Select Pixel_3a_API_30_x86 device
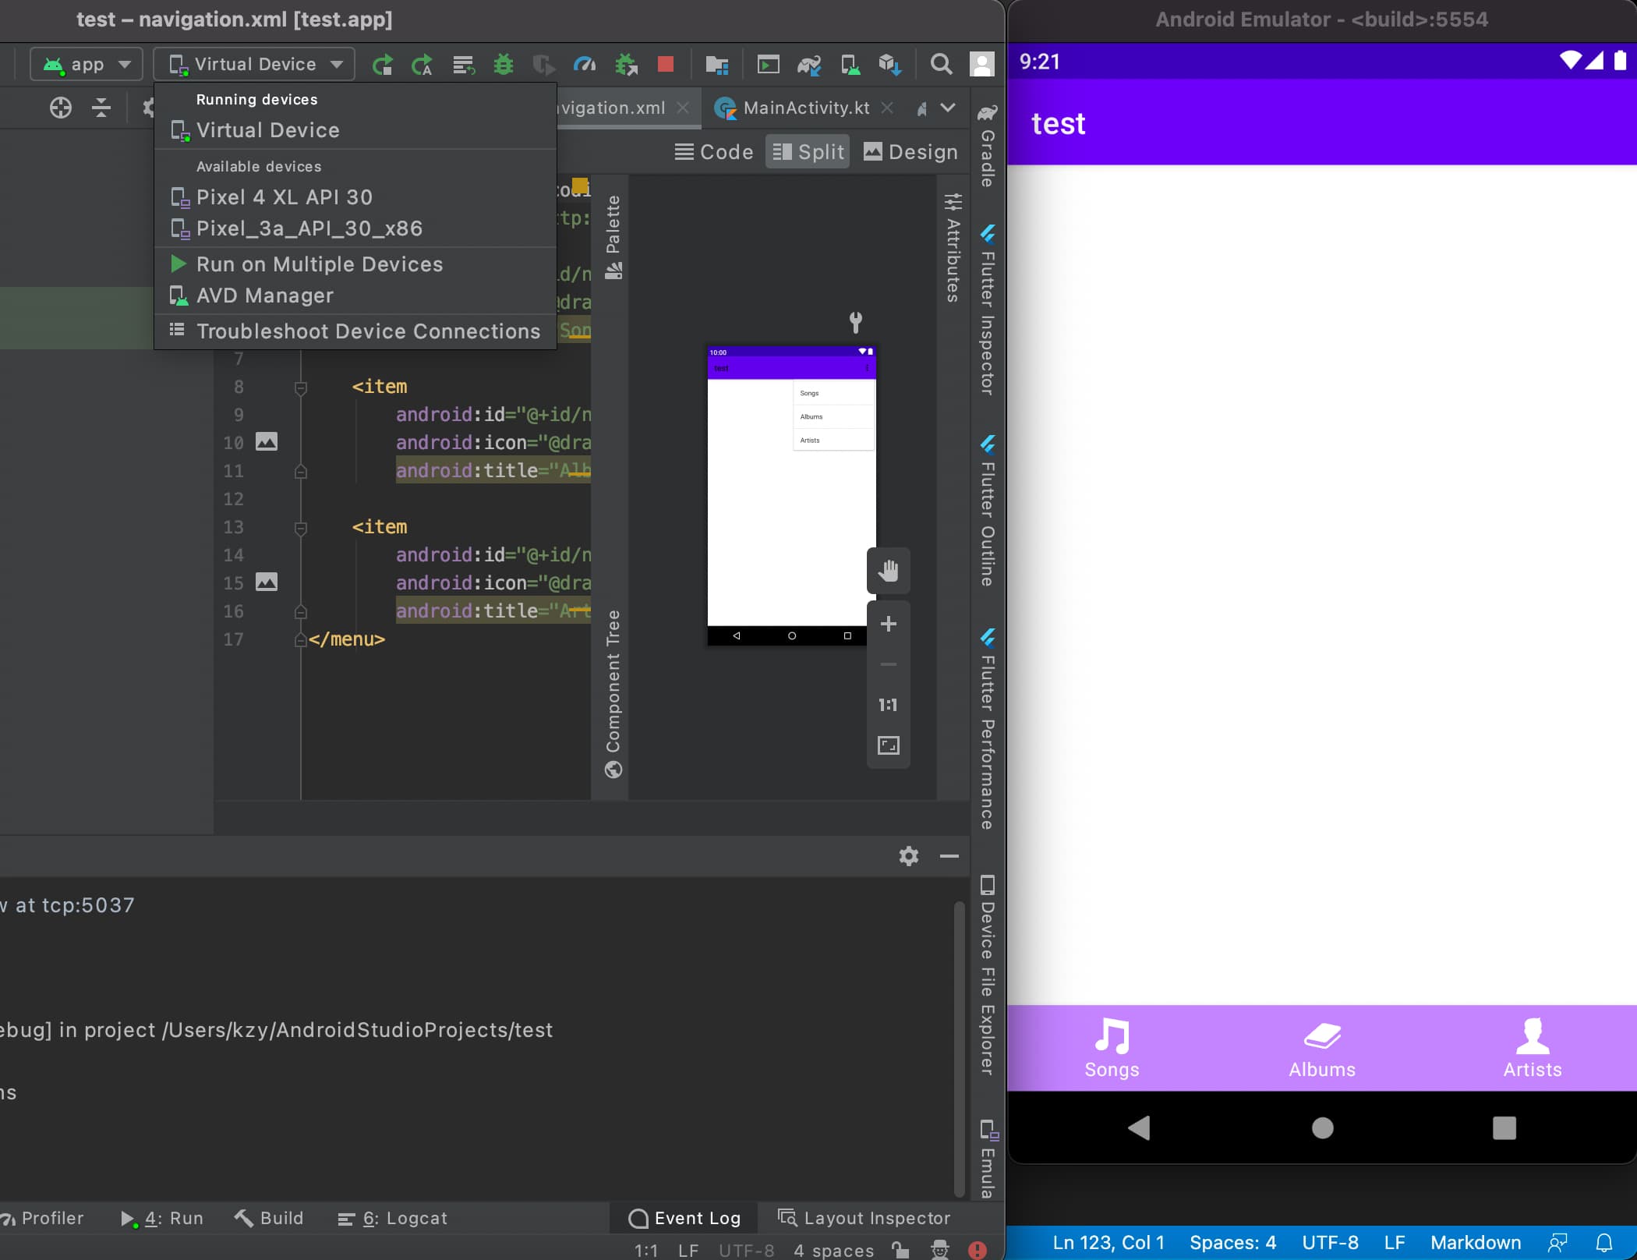This screenshot has height=1260, width=1637. [355, 228]
